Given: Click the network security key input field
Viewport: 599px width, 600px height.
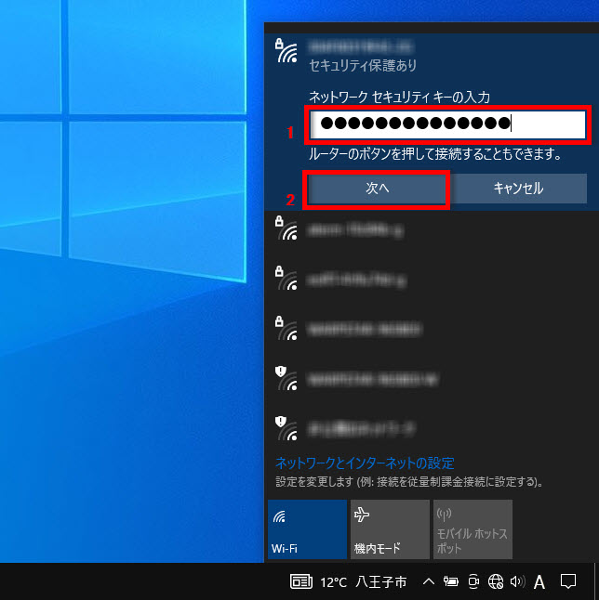Looking at the screenshot, I should (x=448, y=124).
